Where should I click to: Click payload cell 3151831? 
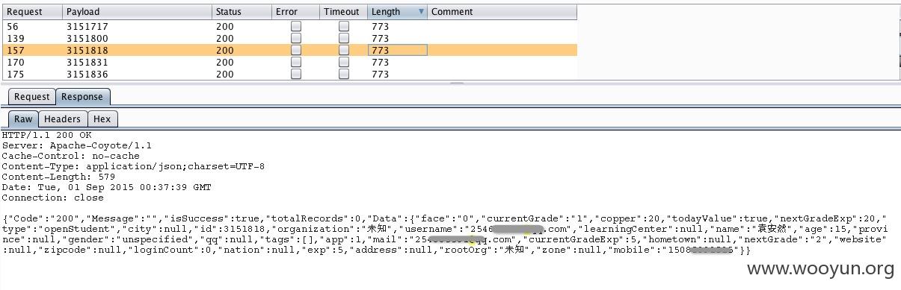pyautogui.click(x=137, y=63)
